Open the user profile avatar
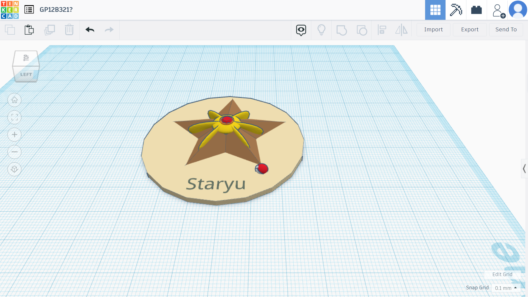Image resolution: width=528 pixels, height=297 pixels. [518, 10]
